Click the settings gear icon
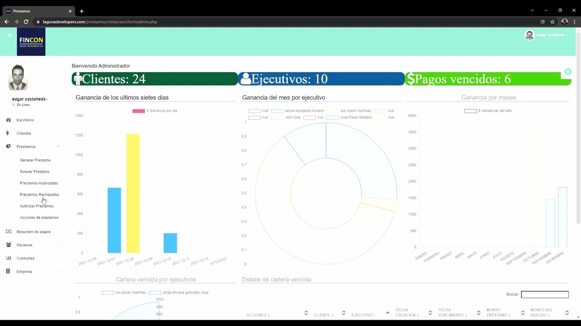The height and width of the screenshot is (326, 581). pyautogui.click(x=568, y=72)
